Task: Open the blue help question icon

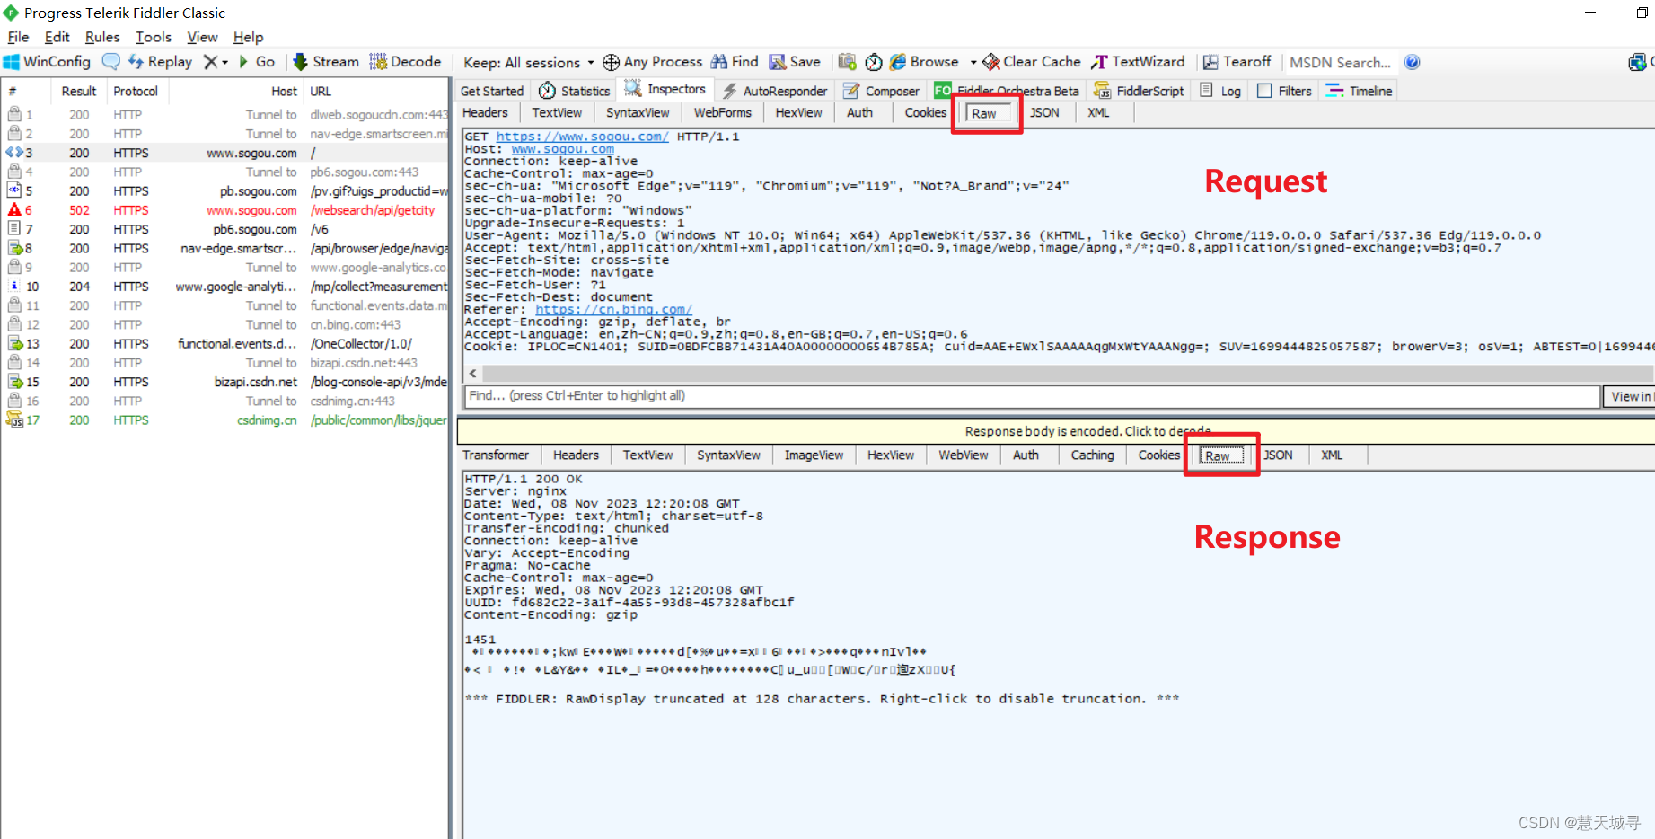Action: [1412, 62]
